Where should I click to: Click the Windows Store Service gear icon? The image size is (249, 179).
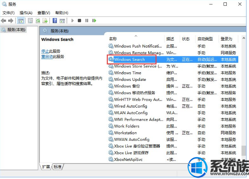[111, 66]
